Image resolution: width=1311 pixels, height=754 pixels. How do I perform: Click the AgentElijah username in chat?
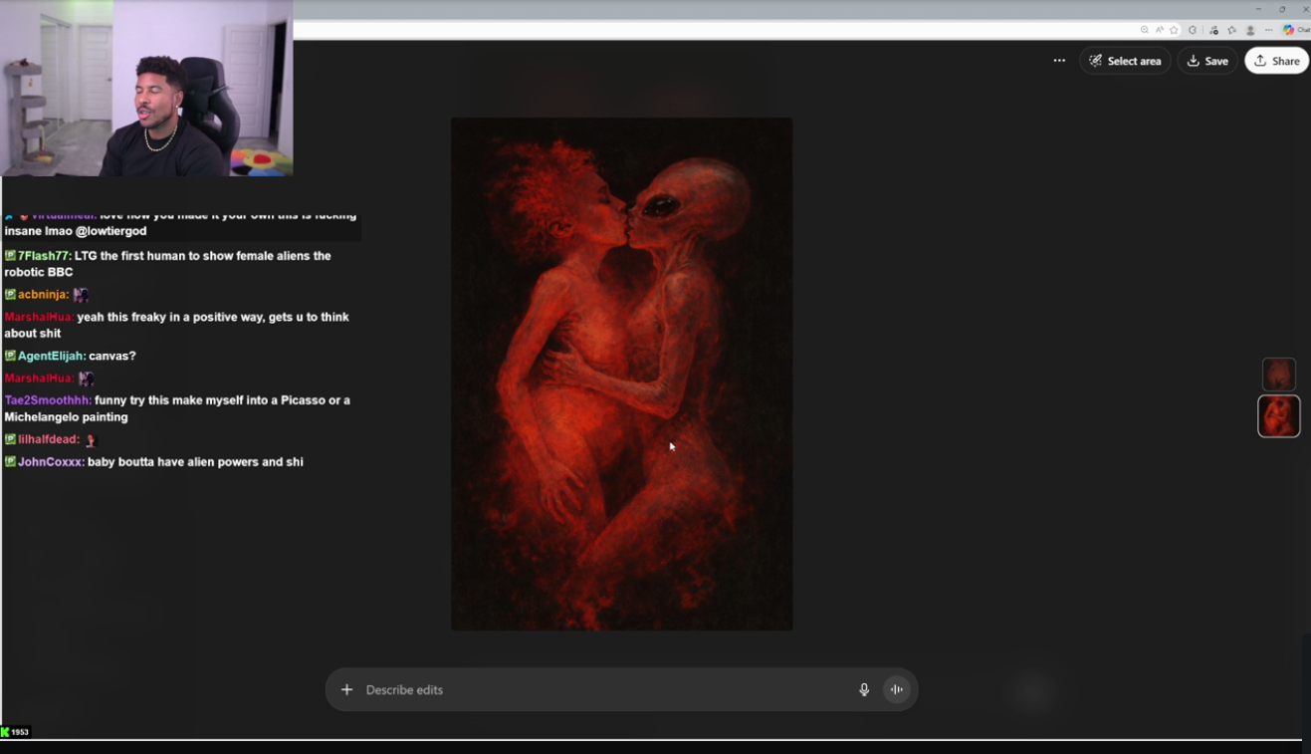click(52, 356)
